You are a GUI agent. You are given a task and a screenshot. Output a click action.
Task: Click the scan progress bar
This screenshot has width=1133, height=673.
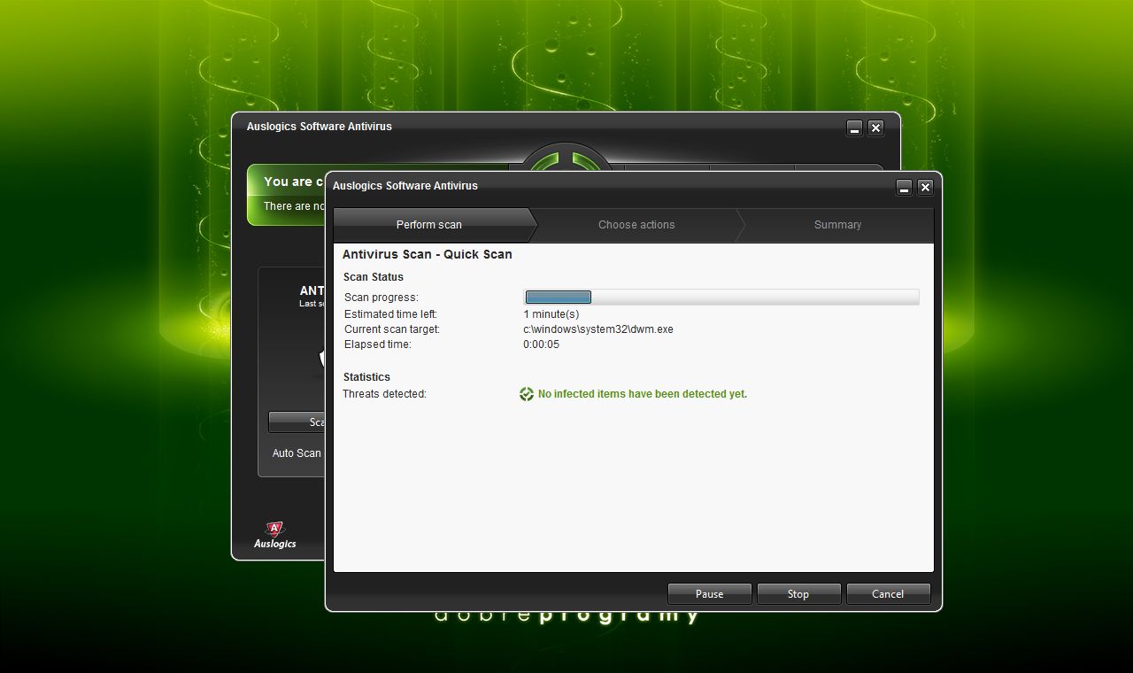[x=721, y=298]
